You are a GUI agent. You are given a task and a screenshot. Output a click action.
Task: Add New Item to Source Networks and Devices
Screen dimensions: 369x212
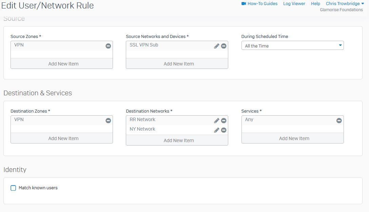(x=178, y=64)
